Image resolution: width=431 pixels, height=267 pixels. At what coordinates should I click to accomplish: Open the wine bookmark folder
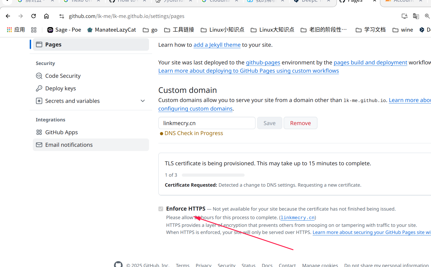point(403,30)
